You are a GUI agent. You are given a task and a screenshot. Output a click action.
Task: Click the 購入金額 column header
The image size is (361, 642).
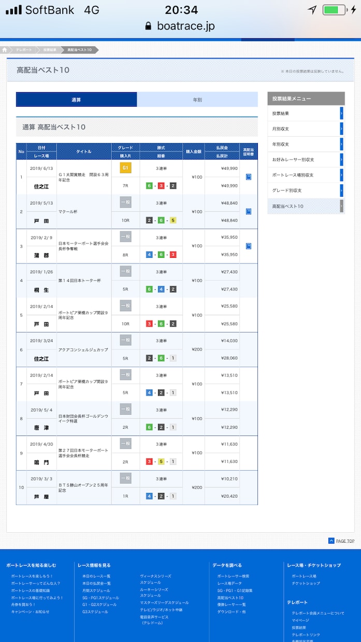tap(194, 152)
